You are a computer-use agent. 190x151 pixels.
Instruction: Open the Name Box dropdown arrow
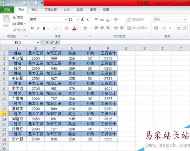point(38,43)
